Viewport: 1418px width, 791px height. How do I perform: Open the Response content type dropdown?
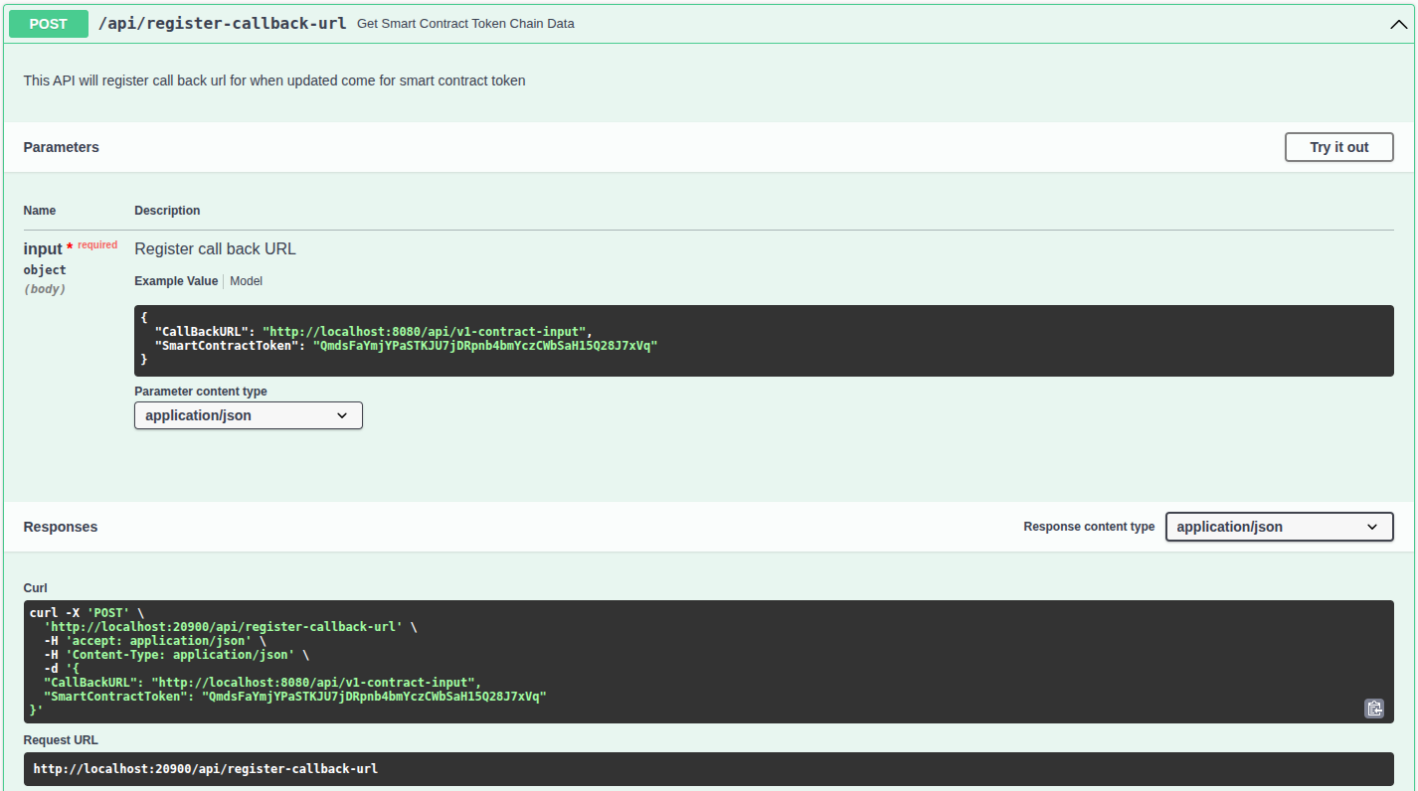[x=1279, y=527]
